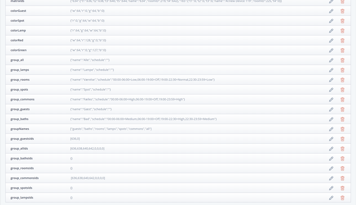
Task: Edit the group_spotsIds entry
Action: point(331,188)
